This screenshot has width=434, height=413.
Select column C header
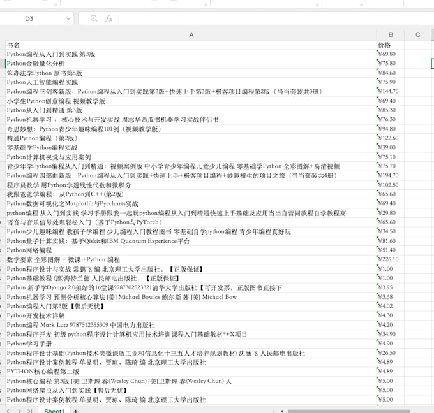[x=417, y=34]
